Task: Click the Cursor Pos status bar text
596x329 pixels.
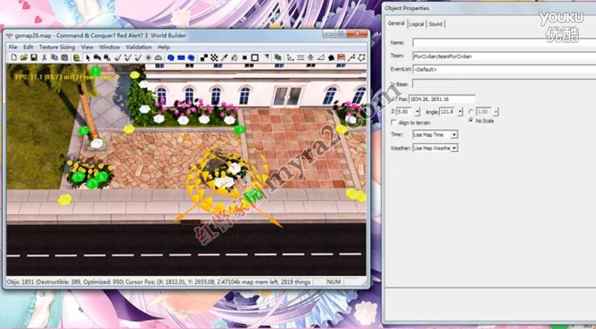Action: point(173,282)
